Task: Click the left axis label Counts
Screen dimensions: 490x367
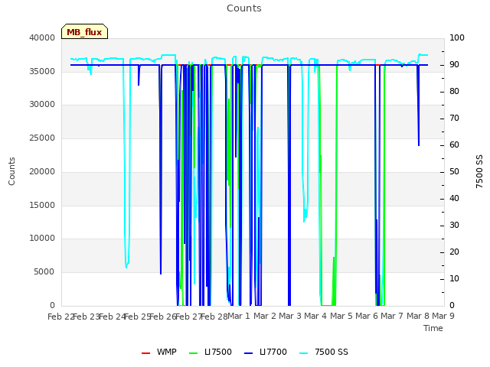Action: pos(11,171)
